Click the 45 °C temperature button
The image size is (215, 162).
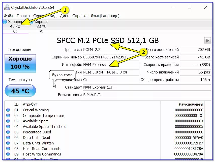tap(20, 91)
